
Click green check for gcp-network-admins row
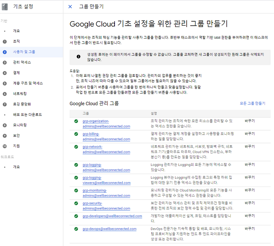[x=76, y=147]
